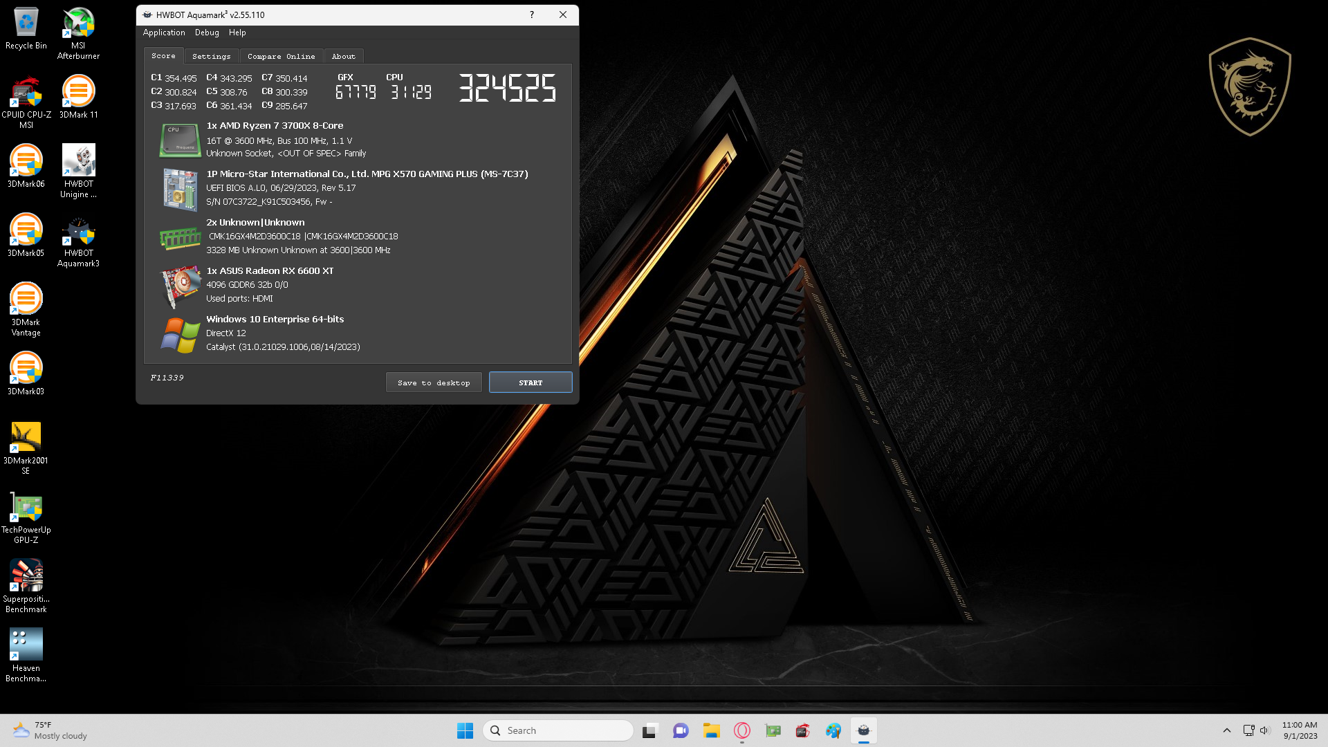This screenshot has height=747, width=1328.
Task: Click the total score 324525
Action: pyautogui.click(x=508, y=88)
